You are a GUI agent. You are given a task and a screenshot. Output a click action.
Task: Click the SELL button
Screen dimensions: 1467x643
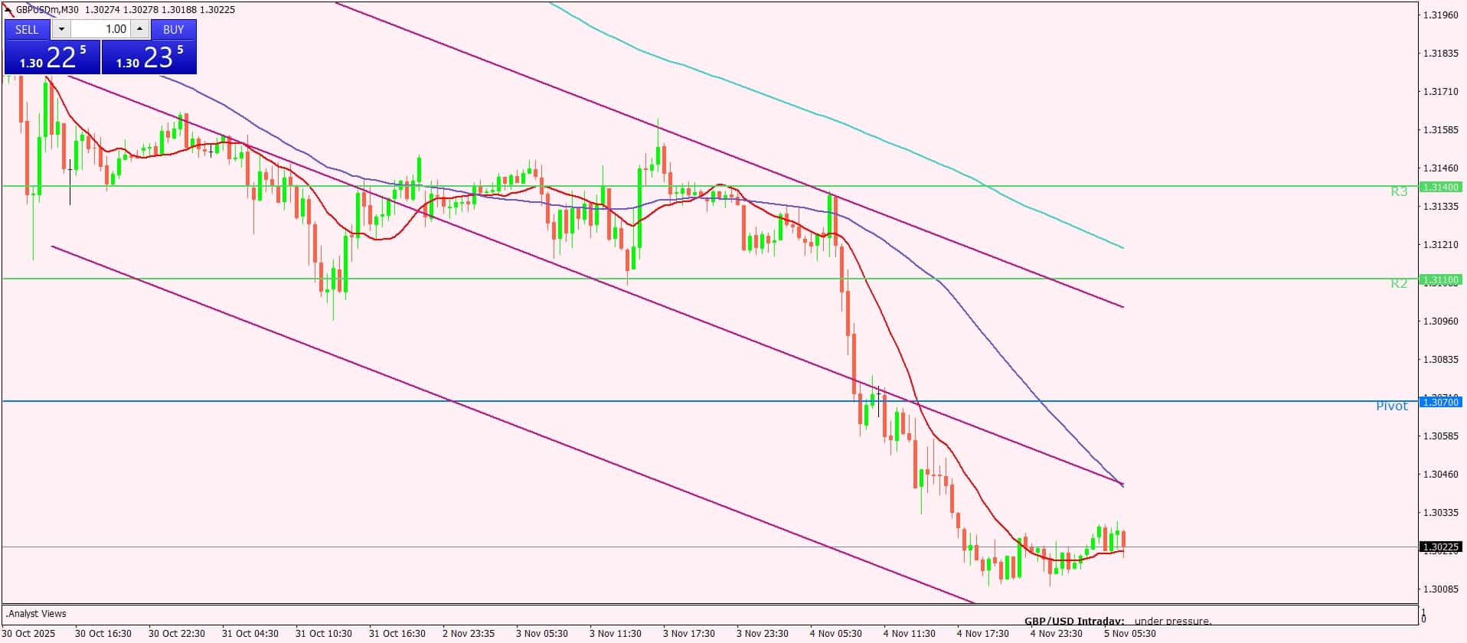tap(27, 29)
